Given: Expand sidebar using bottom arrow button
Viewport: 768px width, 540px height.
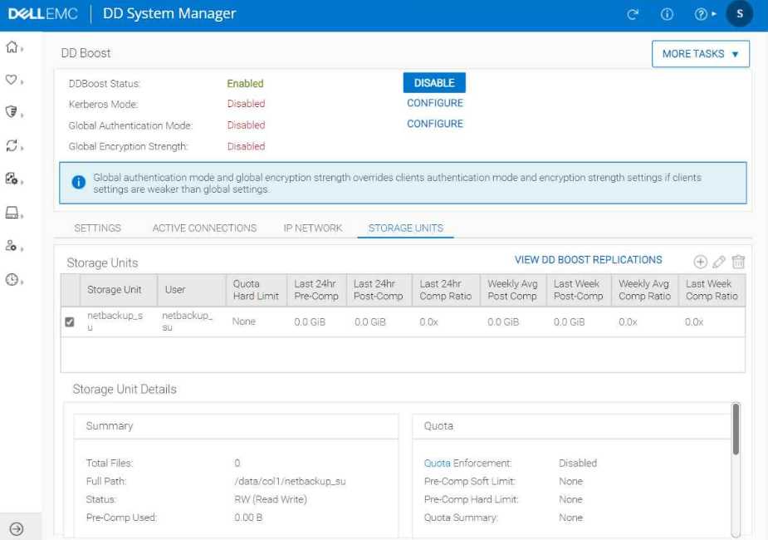Looking at the screenshot, I should [x=17, y=528].
